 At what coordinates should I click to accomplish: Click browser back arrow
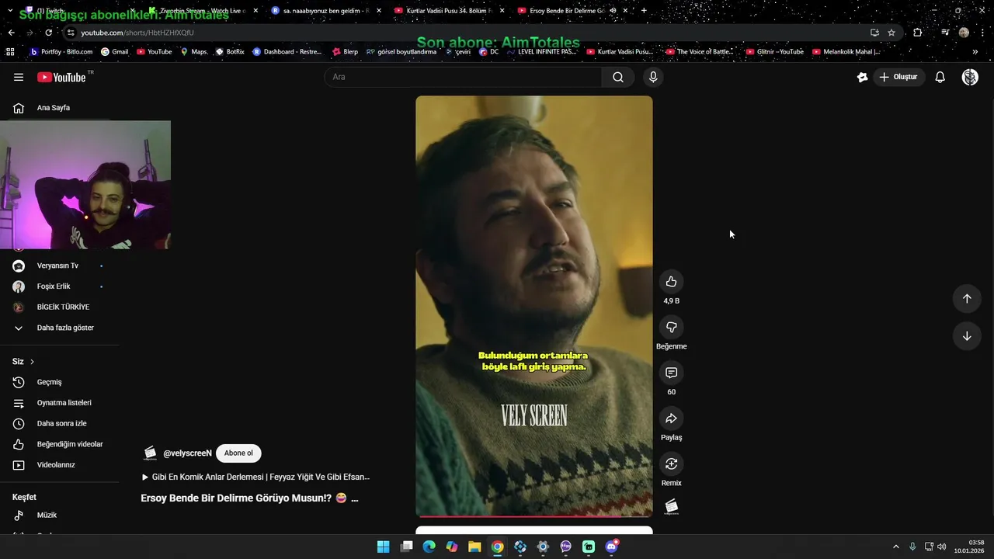(11, 33)
